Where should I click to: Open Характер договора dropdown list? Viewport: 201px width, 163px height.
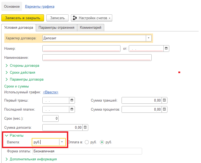(x=149, y=38)
